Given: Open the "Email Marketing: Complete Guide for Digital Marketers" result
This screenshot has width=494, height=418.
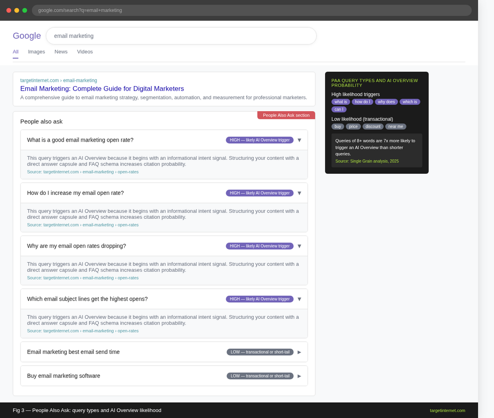Looking at the screenshot, I should point(102,89).
